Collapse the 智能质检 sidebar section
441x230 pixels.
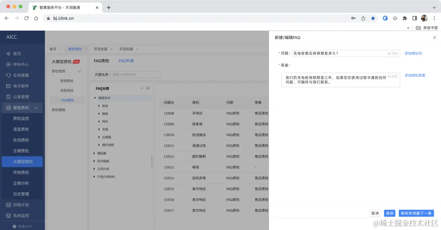click(x=36, y=108)
